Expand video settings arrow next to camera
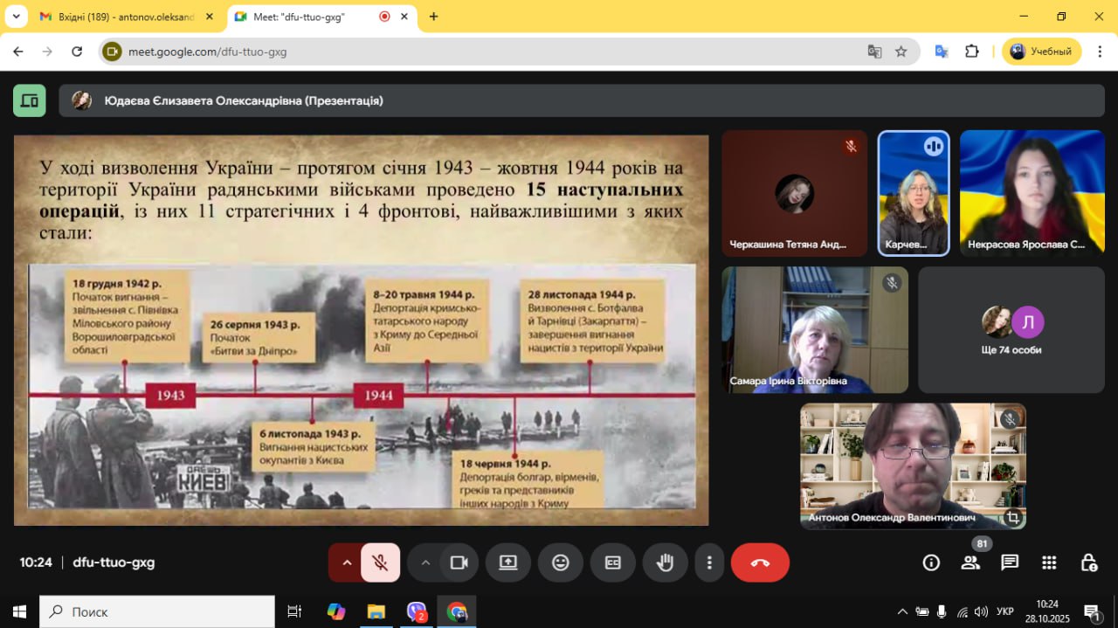Screen dimensions: 1118x628 tap(425, 562)
